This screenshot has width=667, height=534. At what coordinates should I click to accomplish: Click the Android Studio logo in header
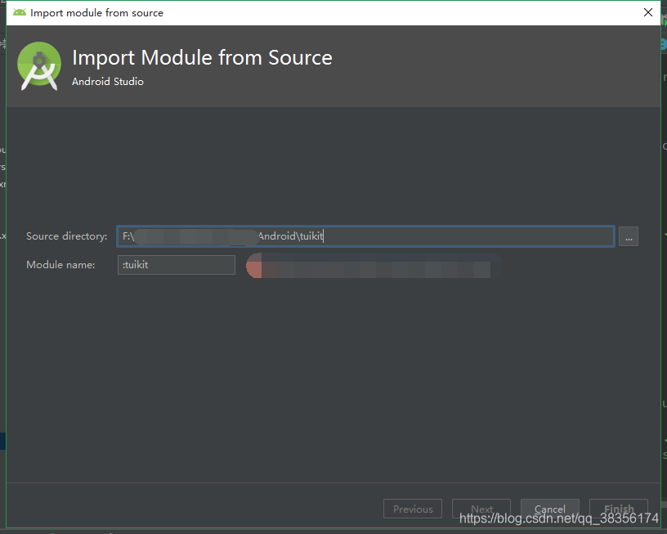[39, 66]
